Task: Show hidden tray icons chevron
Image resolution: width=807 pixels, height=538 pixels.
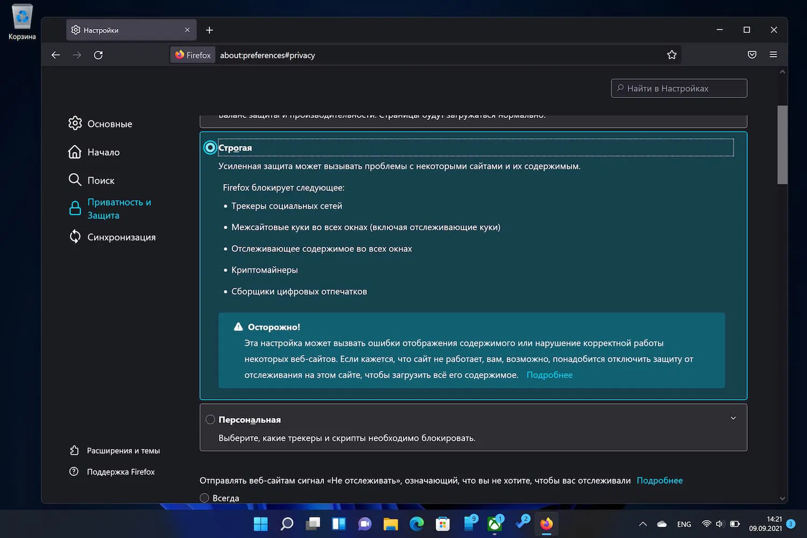Action: pyautogui.click(x=643, y=524)
